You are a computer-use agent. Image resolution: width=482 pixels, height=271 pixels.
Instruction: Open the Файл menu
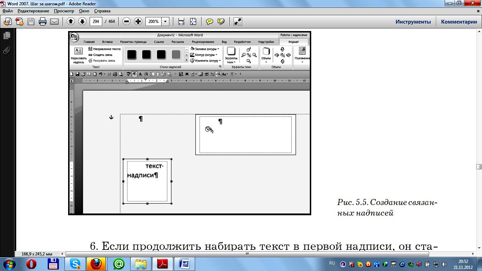[x=7, y=11]
